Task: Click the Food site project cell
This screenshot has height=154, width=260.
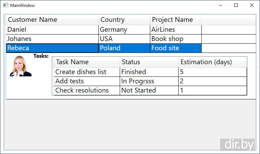Action: pos(176,48)
